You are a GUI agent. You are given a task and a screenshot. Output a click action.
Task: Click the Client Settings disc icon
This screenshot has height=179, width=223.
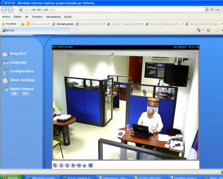pos(5,81)
